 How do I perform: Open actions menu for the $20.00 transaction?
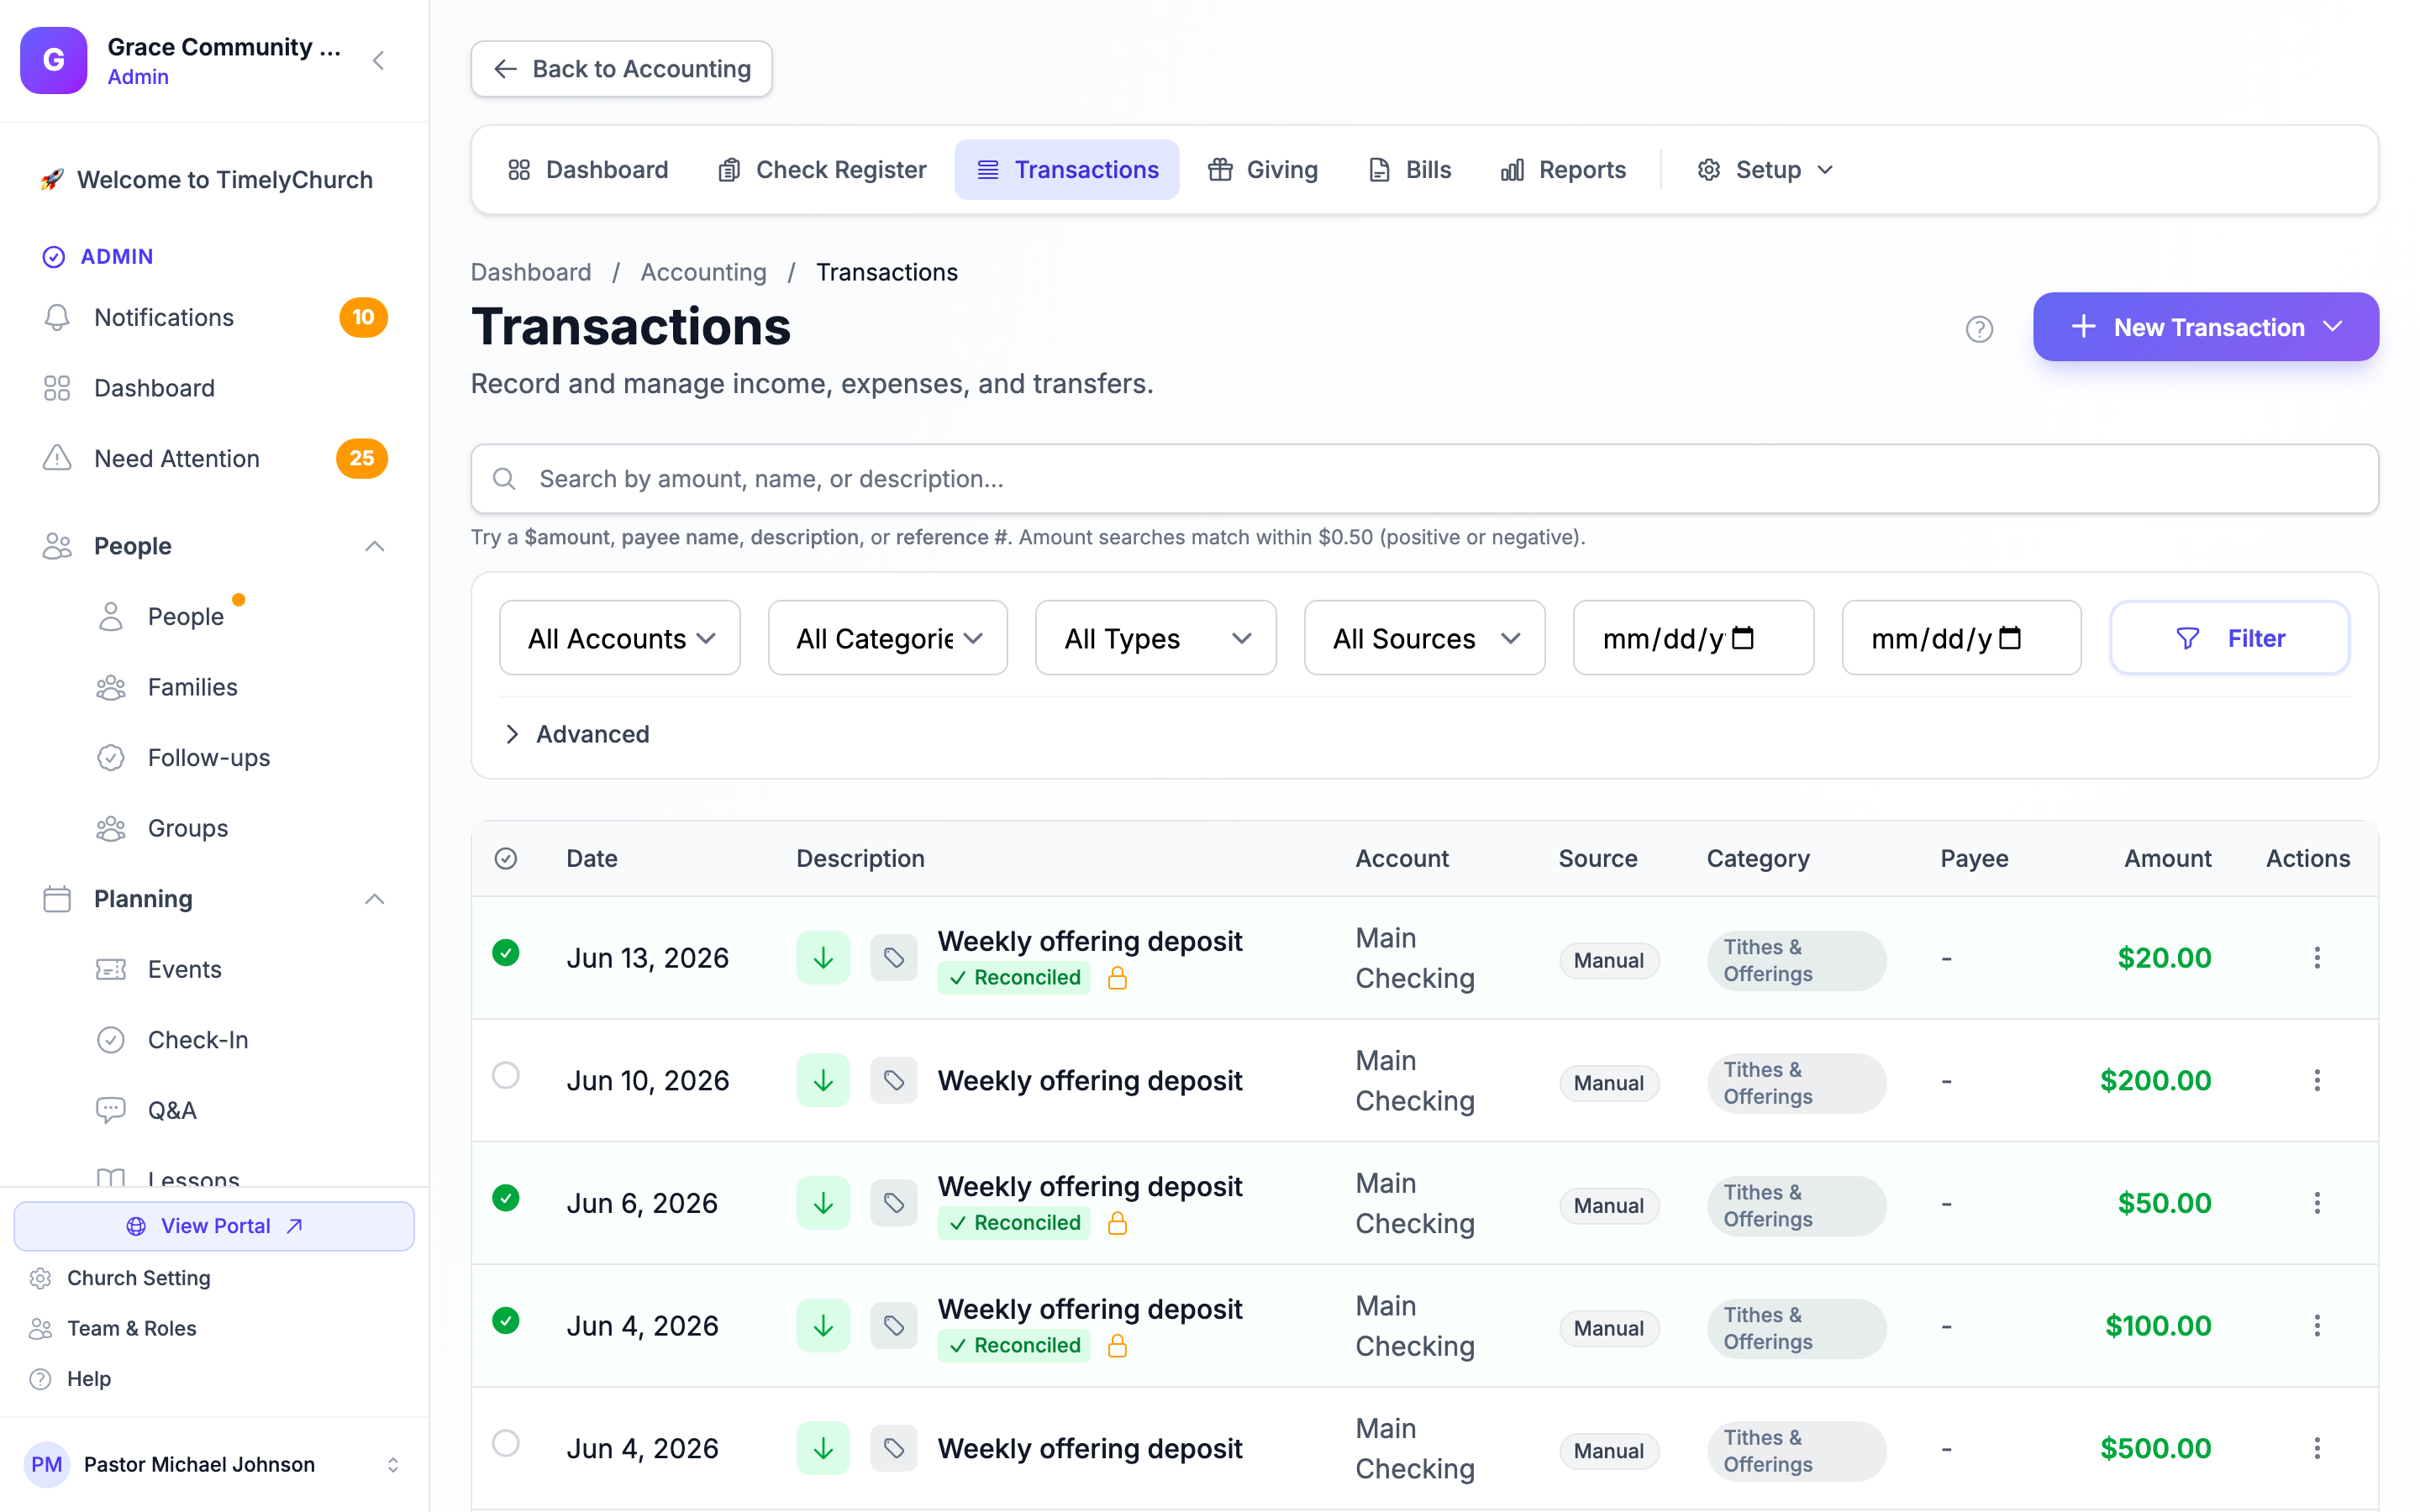point(2316,958)
